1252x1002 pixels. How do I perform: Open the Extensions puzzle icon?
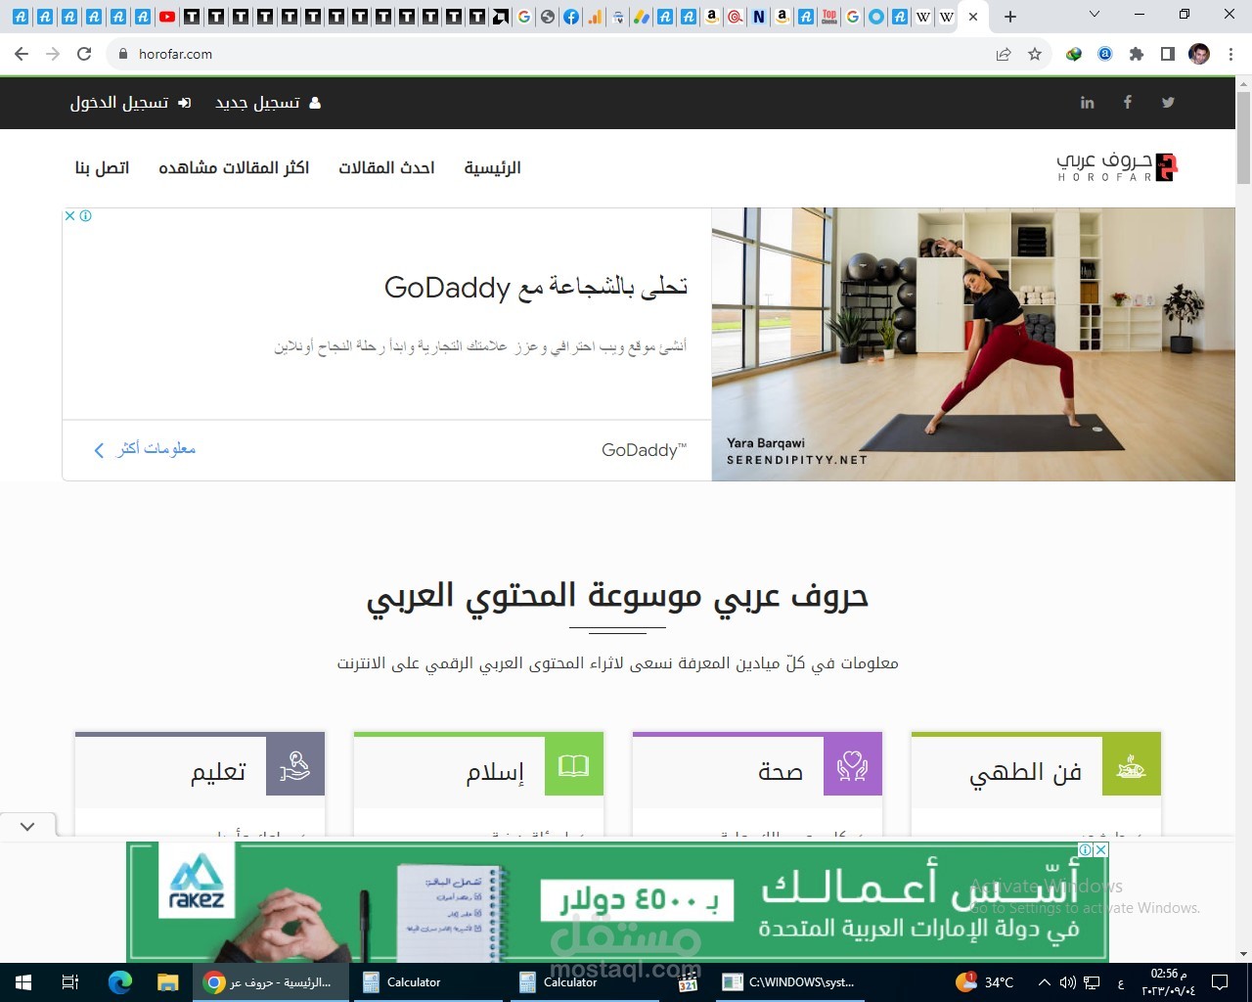tap(1137, 54)
